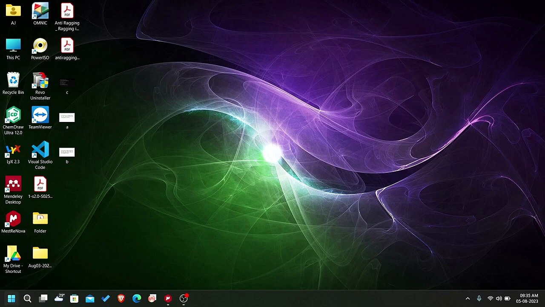Screen dimensions: 545x307
Task: Open the weather widget showing 29°
Action: (59, 298)
